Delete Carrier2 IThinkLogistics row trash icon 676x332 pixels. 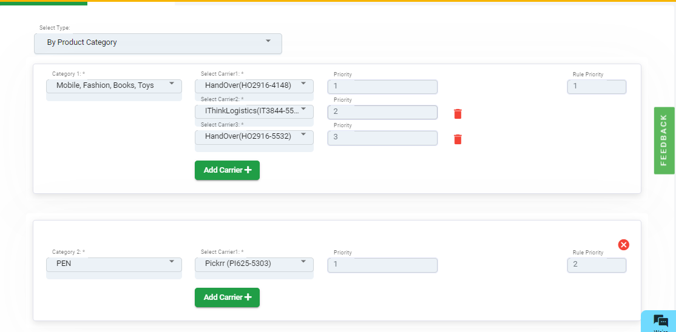[x=458, y=114]
